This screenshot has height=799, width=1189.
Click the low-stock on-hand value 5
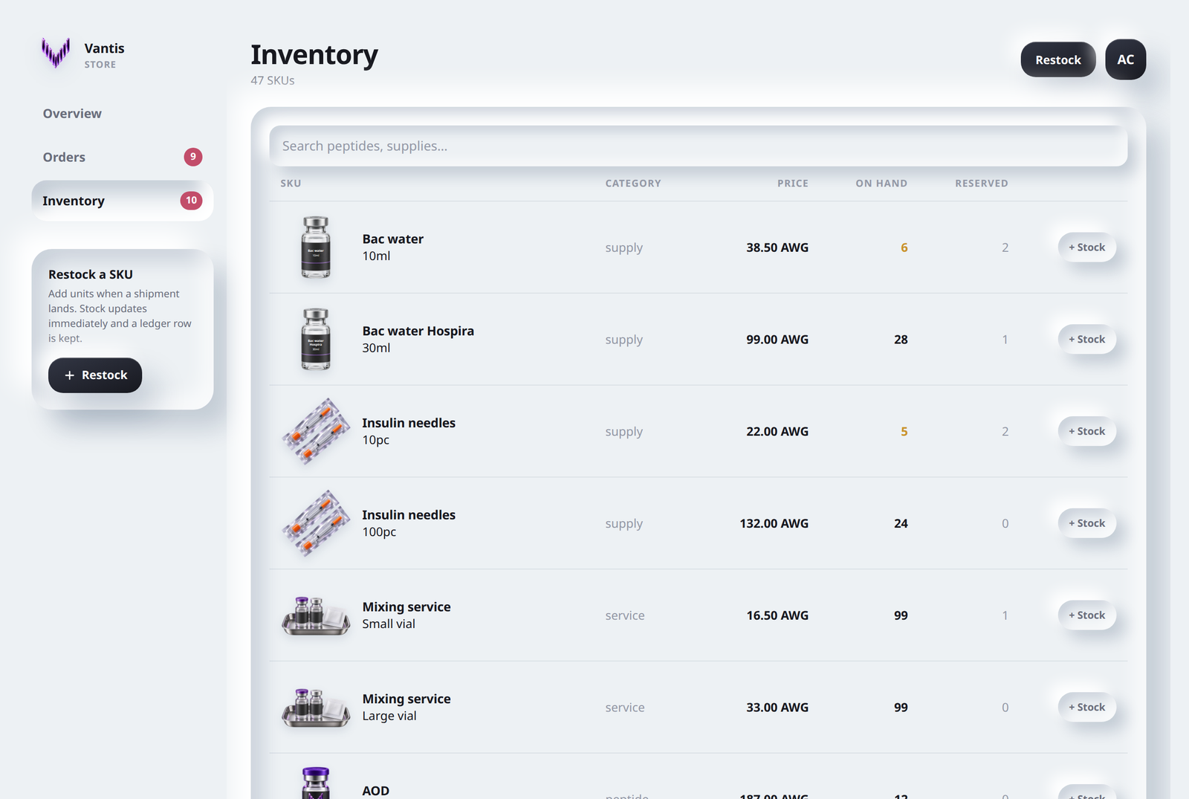(904, 431)
